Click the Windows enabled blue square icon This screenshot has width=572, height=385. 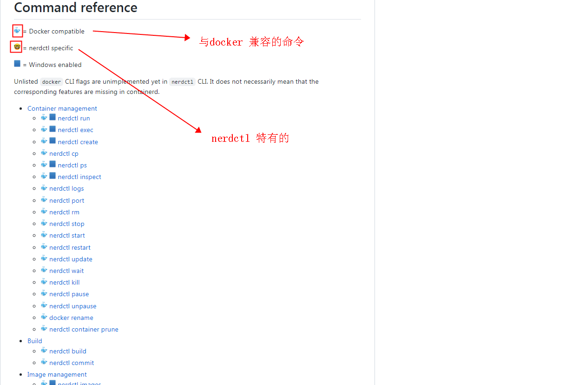pos(17,64)
